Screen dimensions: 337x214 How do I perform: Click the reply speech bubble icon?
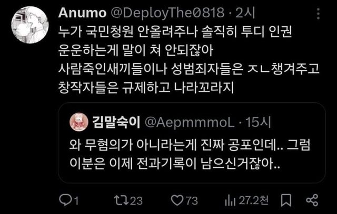coord(64,200)
